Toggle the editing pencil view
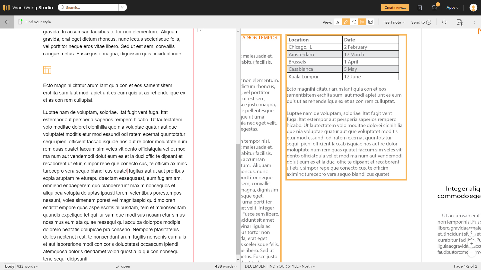The height and width of the screenshot is (270, 481). tap(346, 22)
